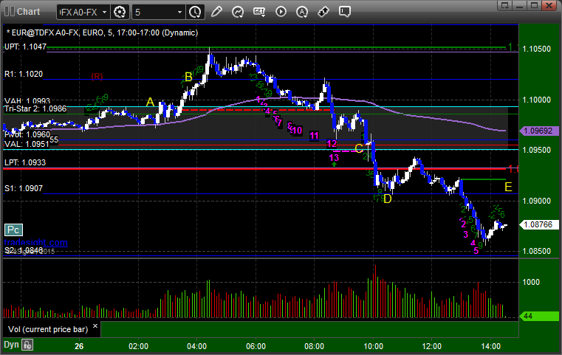The image size is (562, 355).
Task: Open the studies/indicators chart icon
Action: (x=238, y=12)
